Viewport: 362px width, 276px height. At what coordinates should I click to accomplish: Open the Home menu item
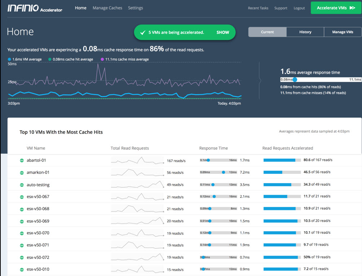tap(80, 8)
